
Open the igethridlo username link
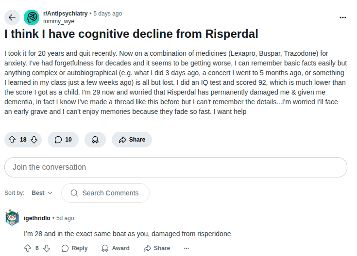pos(37,218)
